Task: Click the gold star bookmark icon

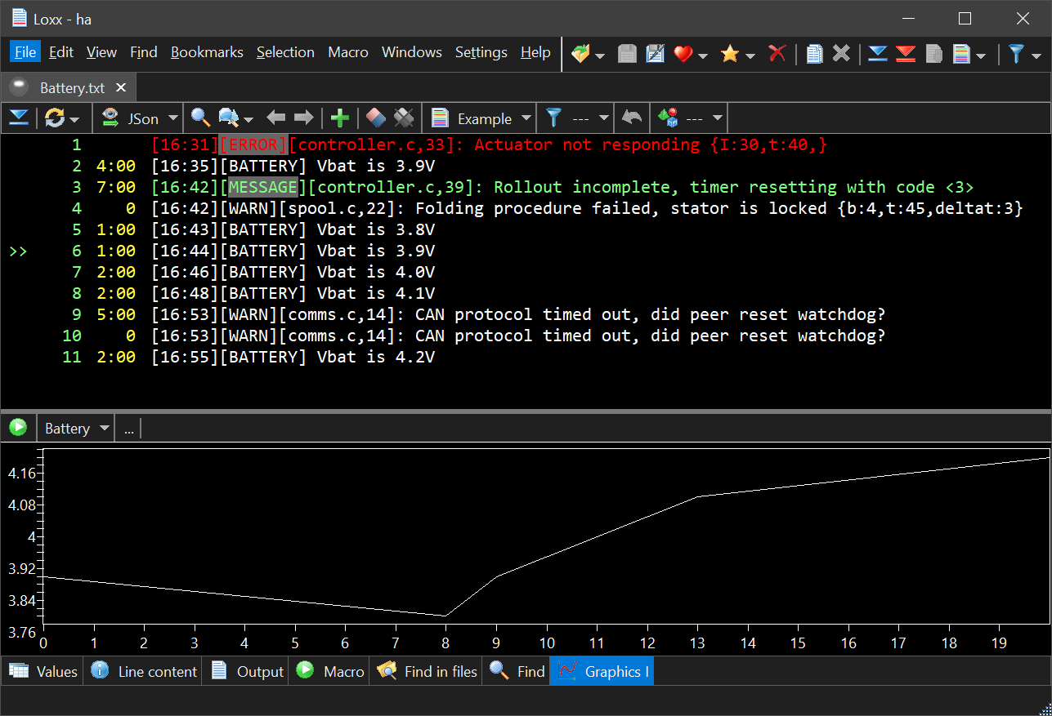Action: point(729,54)
